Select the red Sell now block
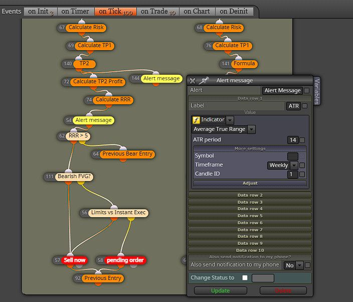This screenshot has width=353, height=302. (75, 260)
